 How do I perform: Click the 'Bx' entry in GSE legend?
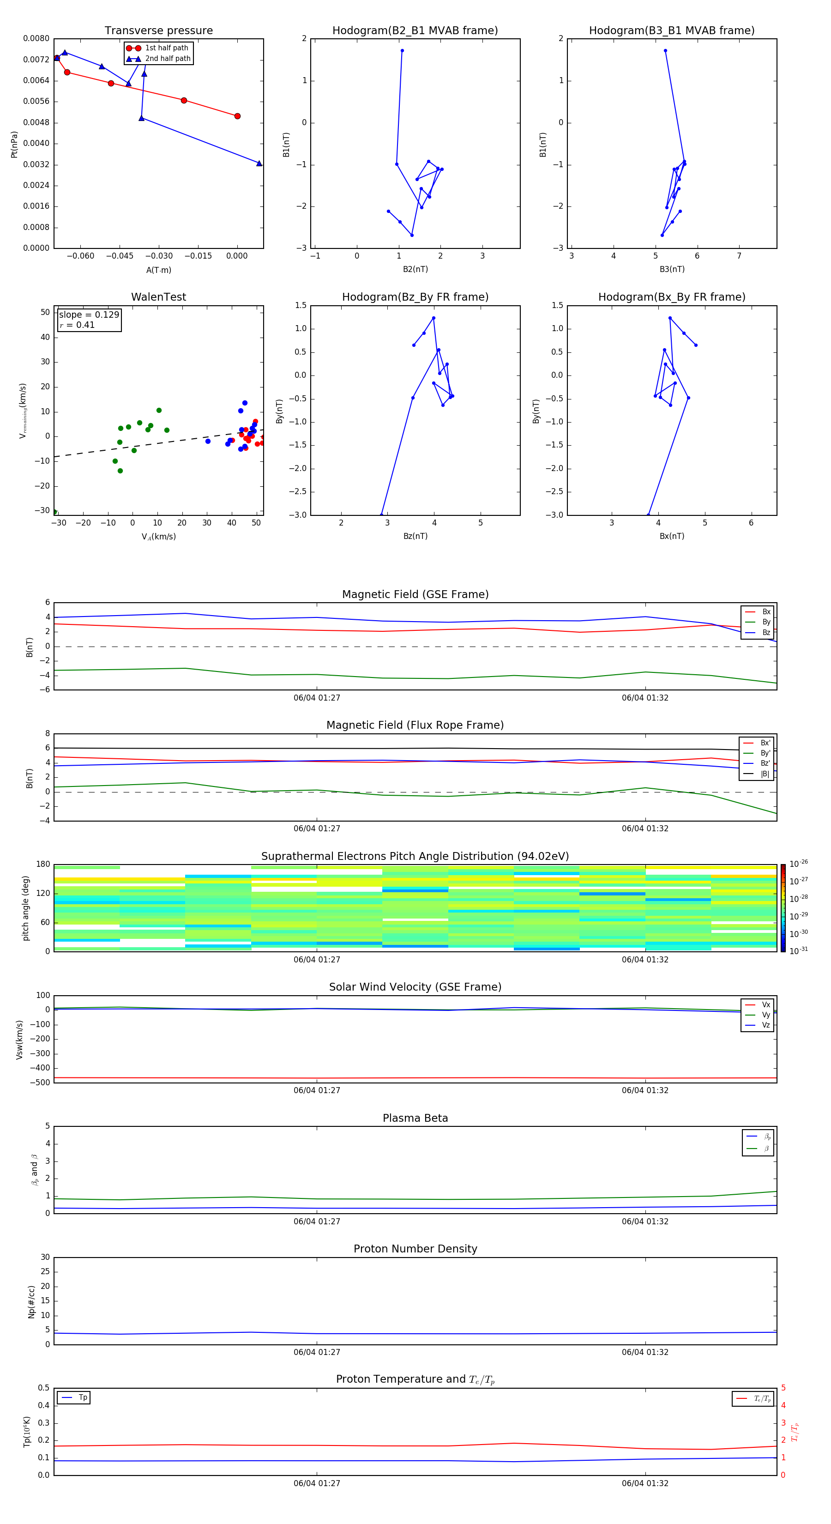point(758,612)
